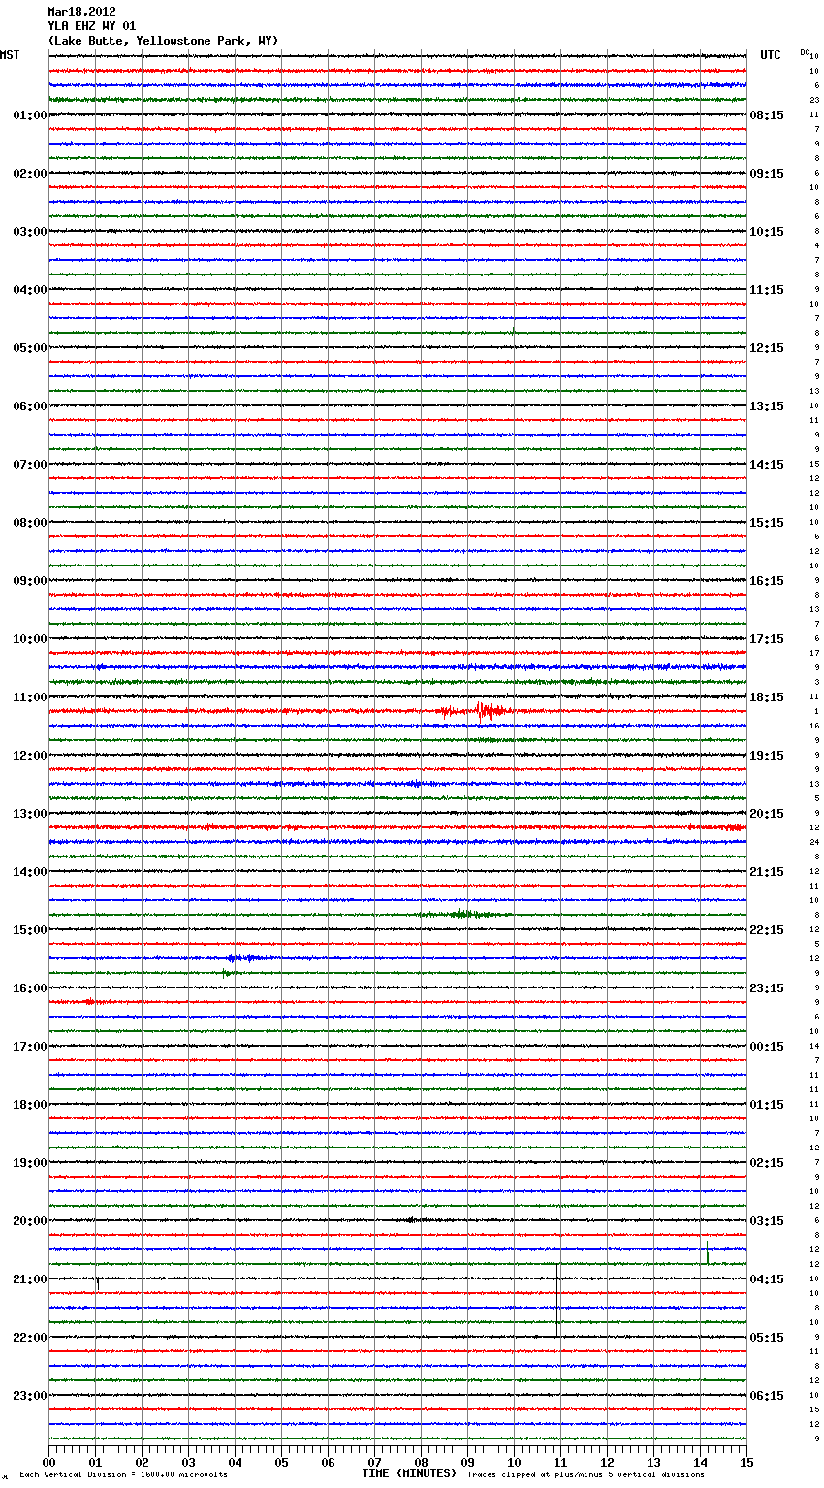Click the "13:15" UTC time label
The image size is (824, 1488).
(767, 406)
